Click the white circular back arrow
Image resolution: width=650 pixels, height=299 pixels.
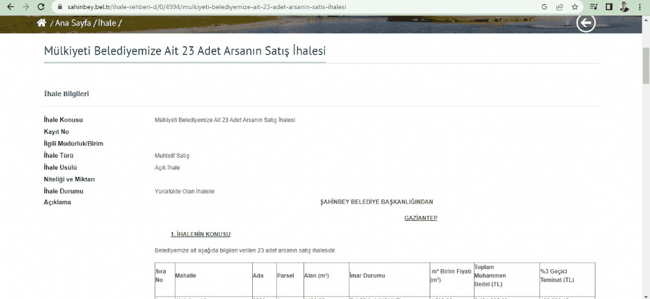586,23
